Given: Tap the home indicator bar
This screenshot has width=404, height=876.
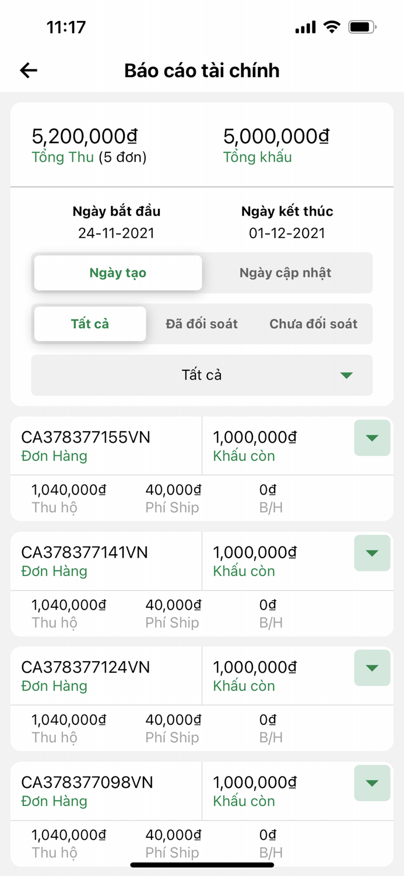Looking at the screenshot, I should tap(202, 863).
